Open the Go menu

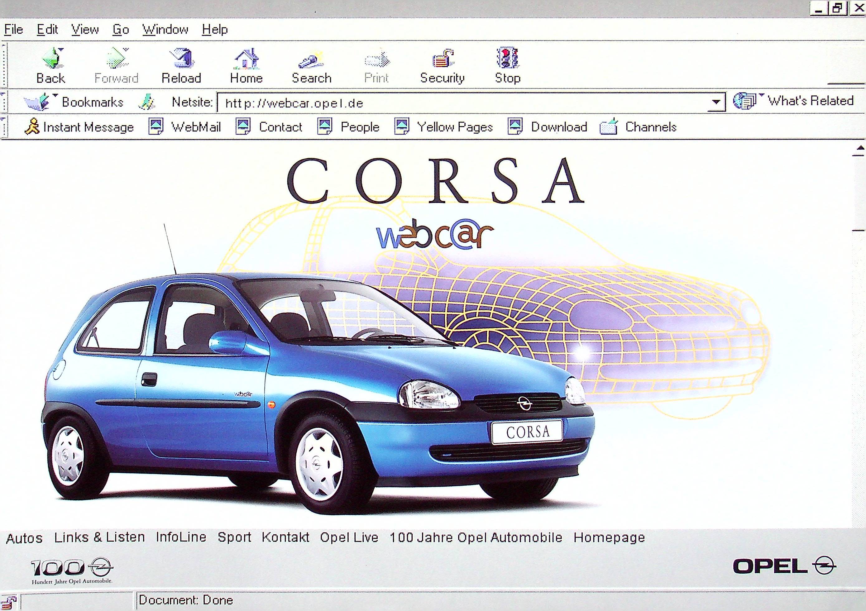pos(121,29)
